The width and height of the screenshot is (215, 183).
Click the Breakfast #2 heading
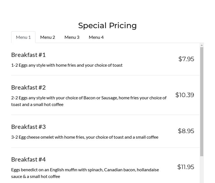(x=28, y=88)
